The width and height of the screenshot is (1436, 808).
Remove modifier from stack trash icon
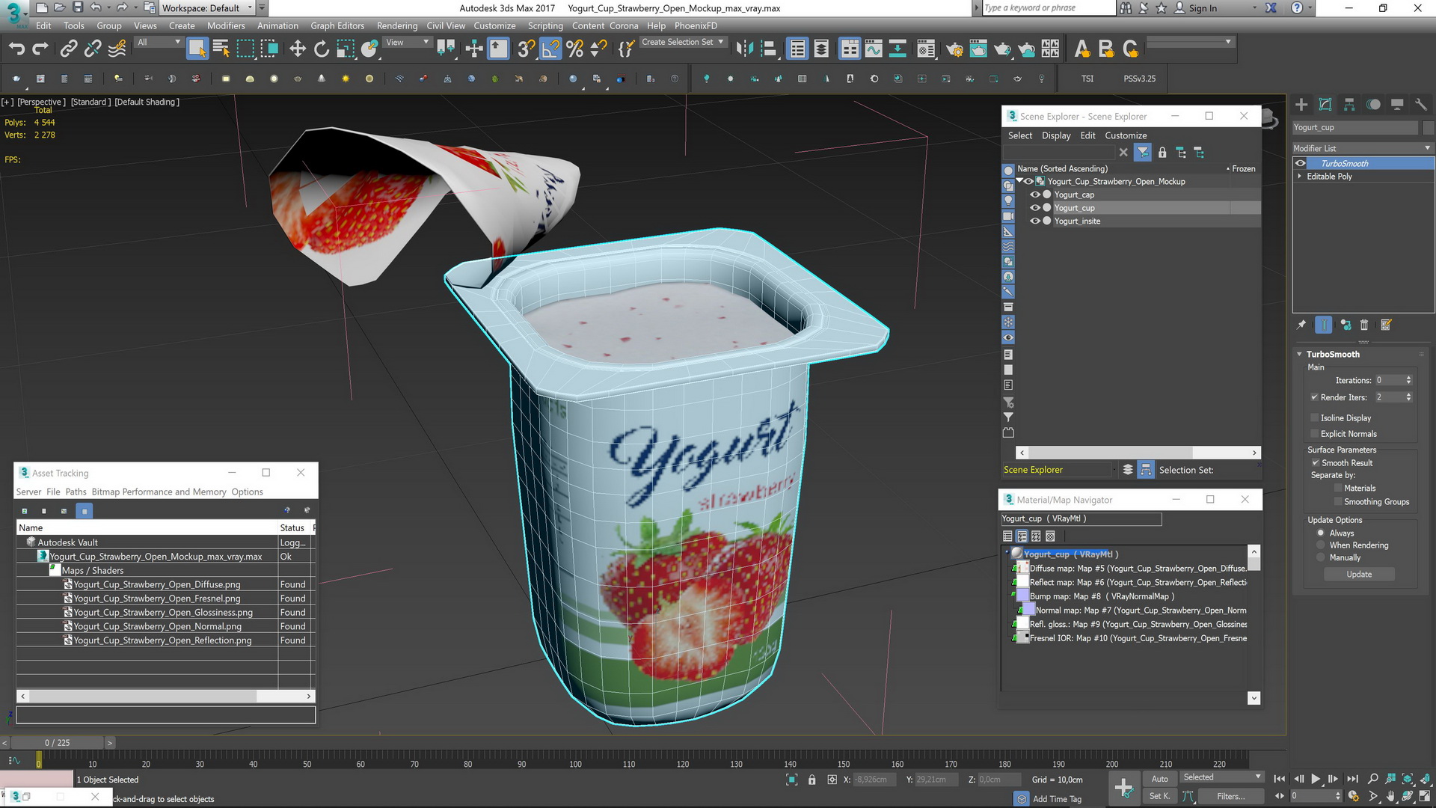coord(1364,325)
